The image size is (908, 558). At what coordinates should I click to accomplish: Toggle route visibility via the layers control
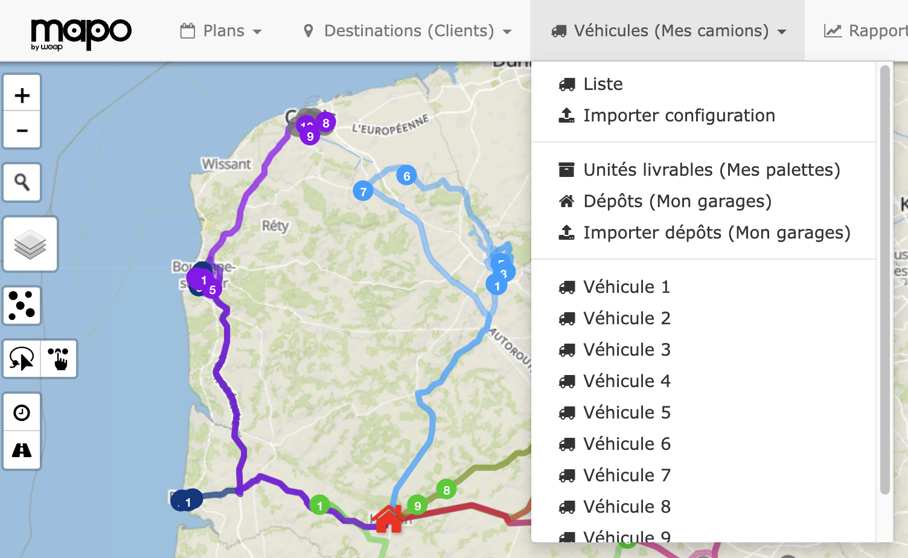point(30,243)
